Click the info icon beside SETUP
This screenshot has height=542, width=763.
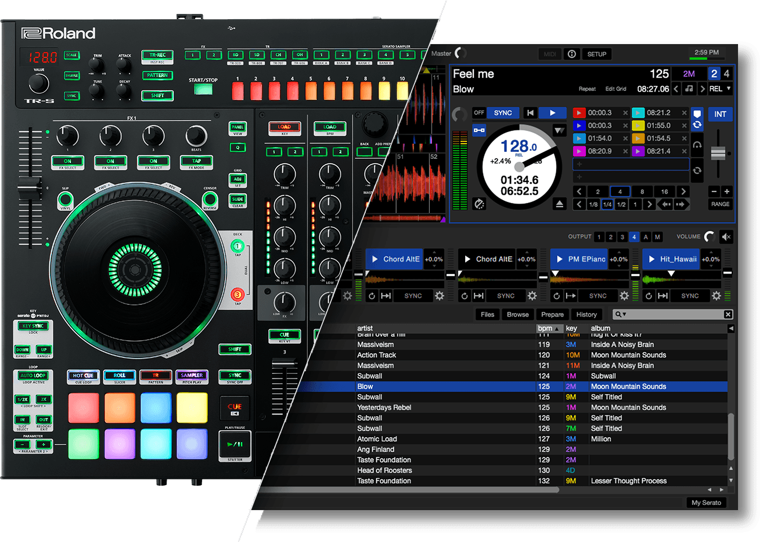[572, 54]
